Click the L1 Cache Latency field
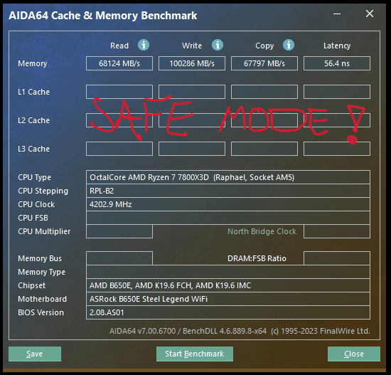Screen dimensions: 391x375 click(337, 92)
